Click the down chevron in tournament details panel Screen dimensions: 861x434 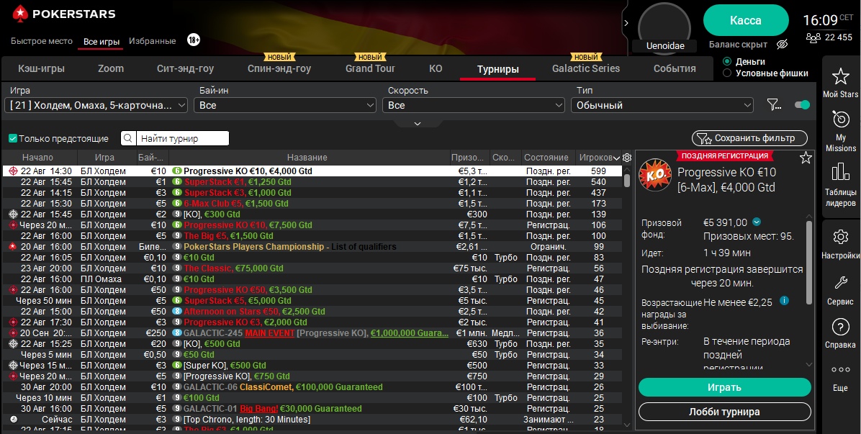809,364
